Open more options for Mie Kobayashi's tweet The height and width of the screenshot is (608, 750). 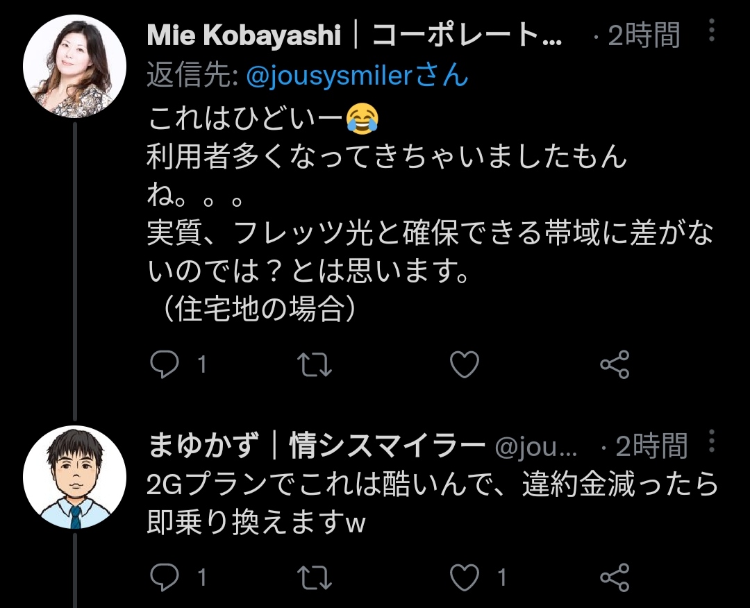pos(712,30)
